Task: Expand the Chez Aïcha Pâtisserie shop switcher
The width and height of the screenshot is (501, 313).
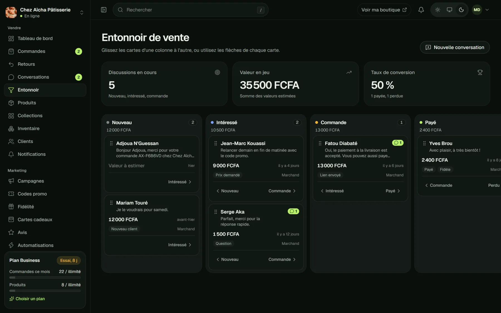Action: tap(45, 13)
